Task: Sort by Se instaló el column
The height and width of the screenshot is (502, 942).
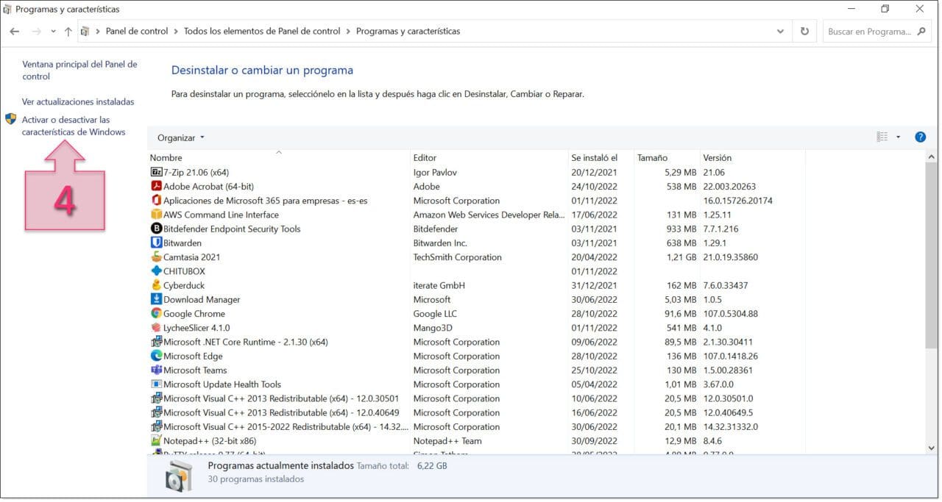Action: [x=601, y=157]
